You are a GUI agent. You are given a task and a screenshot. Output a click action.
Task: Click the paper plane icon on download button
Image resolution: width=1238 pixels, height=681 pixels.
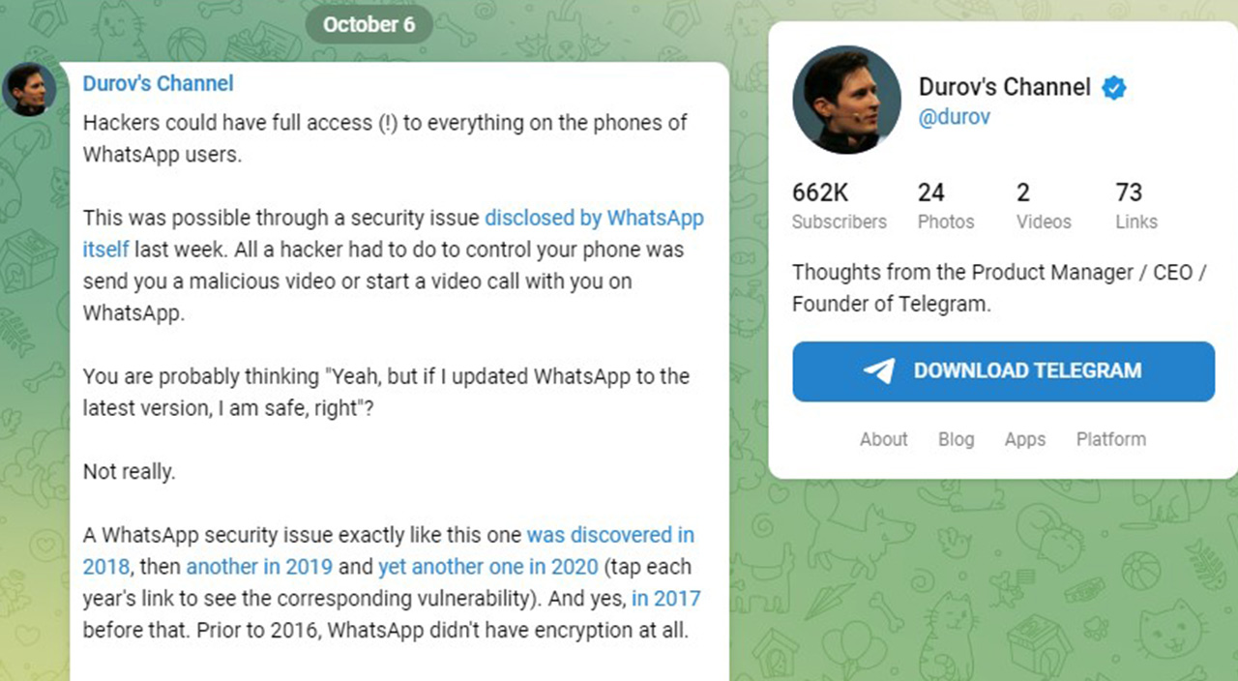coord(878,371)
